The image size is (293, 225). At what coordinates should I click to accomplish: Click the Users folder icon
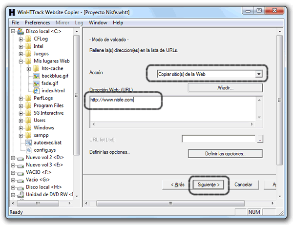tap(28, 120)
